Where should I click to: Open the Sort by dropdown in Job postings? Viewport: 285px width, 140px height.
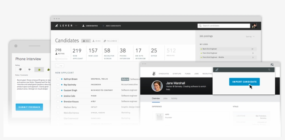pos(250,36)
